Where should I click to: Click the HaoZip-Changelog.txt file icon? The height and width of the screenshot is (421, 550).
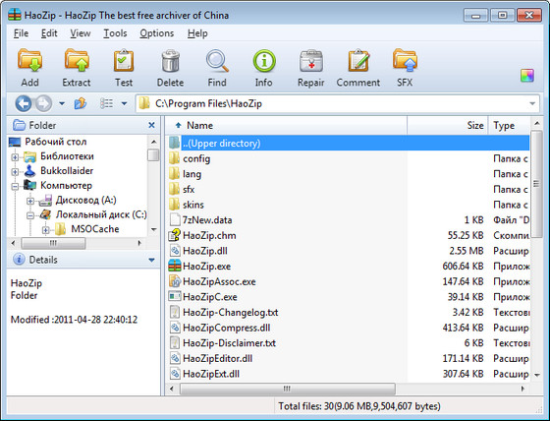click(x=175, y=312)
